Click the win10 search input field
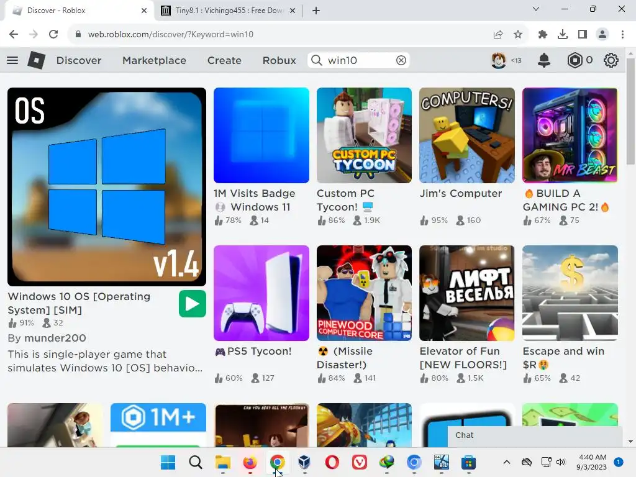The width and height of the screenshot is (636, 477). 358,60
